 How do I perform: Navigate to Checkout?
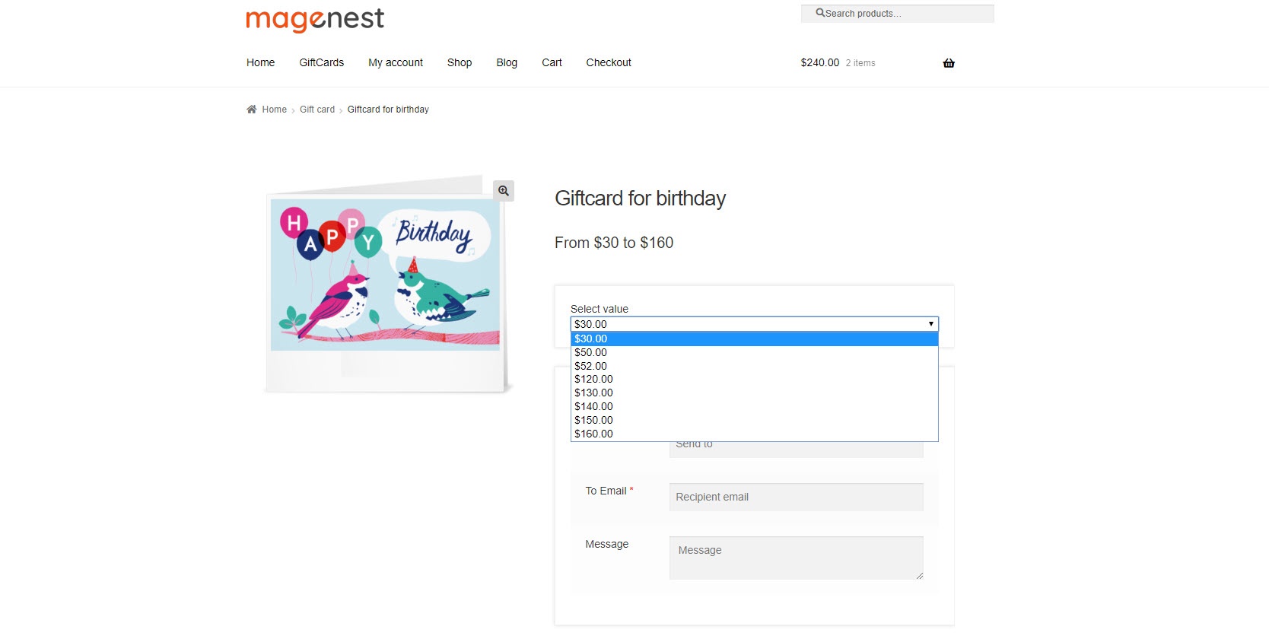[609, 62]
